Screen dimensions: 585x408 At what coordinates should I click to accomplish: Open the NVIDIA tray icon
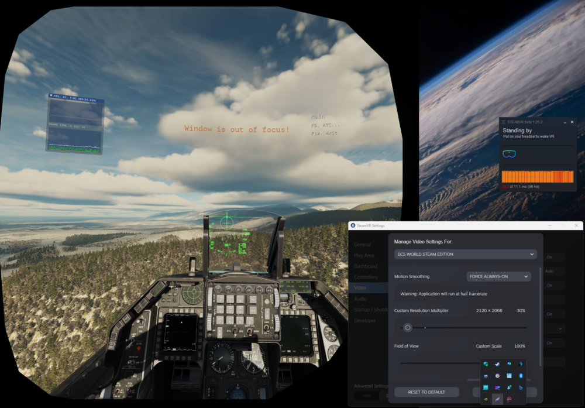486,399
